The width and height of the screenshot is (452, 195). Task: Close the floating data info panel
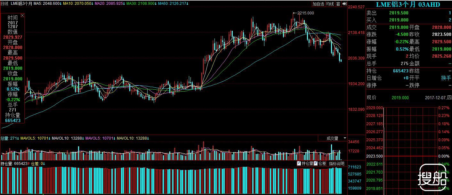pyautogui.click(x=22, y=15)
